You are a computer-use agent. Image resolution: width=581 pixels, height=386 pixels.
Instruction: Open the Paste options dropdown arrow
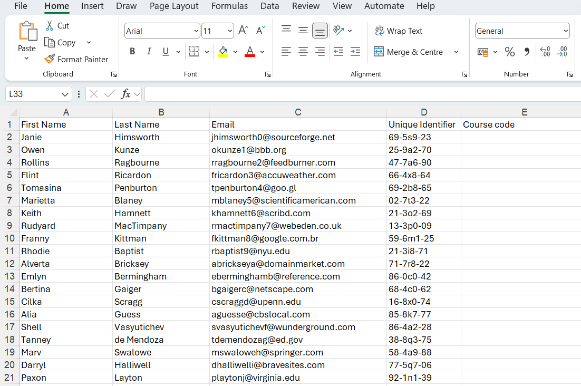(x=26, y=59)
